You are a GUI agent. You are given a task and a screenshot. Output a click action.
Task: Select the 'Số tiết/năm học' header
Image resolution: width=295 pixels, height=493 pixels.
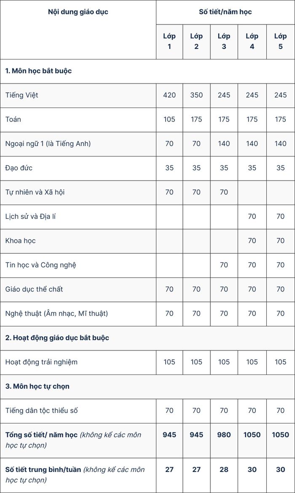[x=225, y=12]
